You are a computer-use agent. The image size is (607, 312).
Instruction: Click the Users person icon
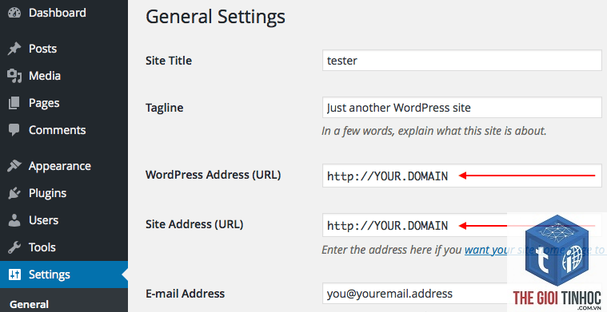click(14, 220)
